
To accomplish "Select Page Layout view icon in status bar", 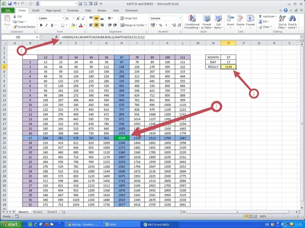I will (251, 216).
